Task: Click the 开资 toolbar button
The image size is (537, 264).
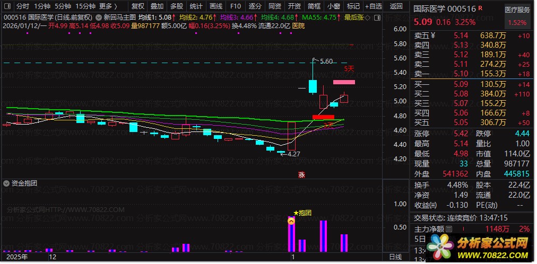Action: tap(294, 6)
